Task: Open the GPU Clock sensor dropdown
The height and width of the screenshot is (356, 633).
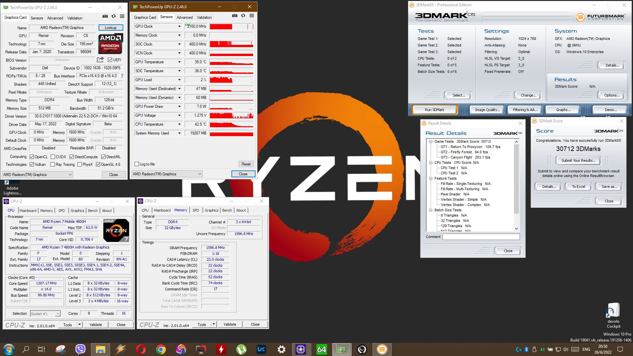Action: coord(179,26)
